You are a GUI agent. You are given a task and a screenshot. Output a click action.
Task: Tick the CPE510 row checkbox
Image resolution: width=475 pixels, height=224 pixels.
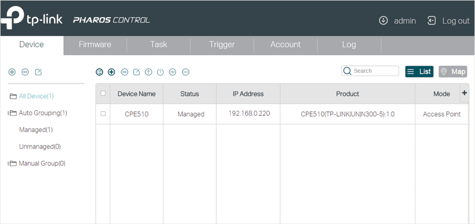(103, 114)
